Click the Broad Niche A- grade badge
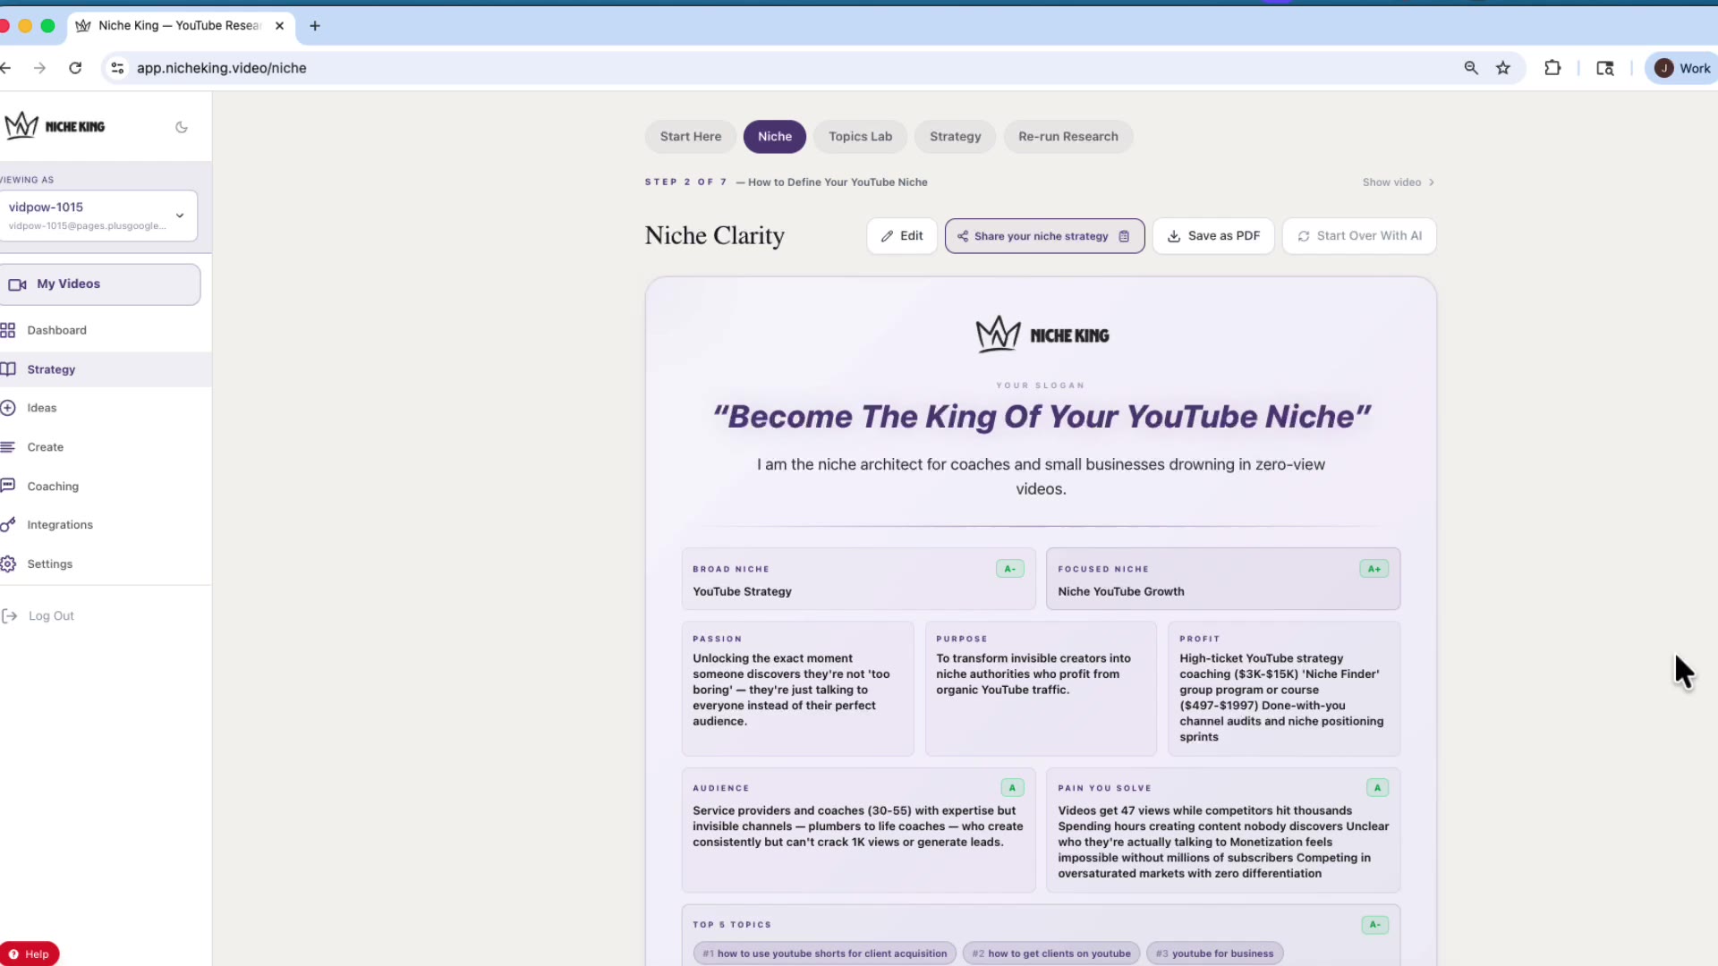Image resolution: width=1718 pixels, height=966 pixels. (x=1009, y=569)
